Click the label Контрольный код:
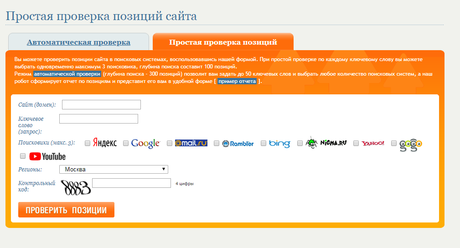This screenshot has width=460, height=248. pyautogui.click(x=36, y=186)
